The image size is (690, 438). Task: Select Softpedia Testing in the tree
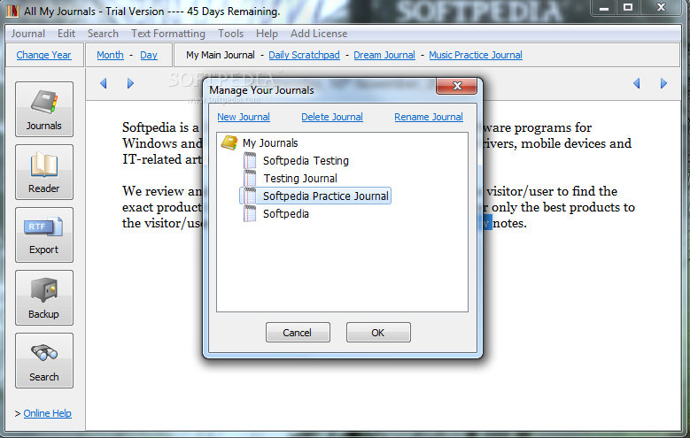tap(306, 160)
